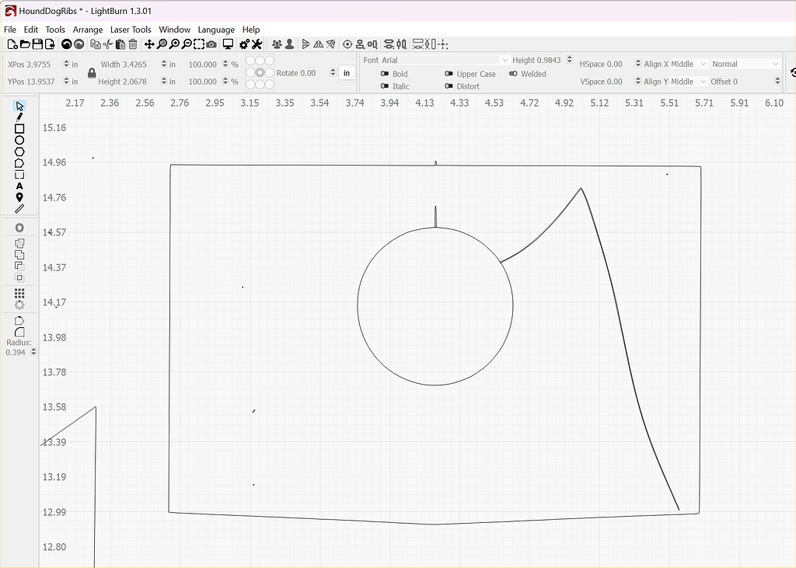Turn on the Welded text toggle
796x568 pixels.
[x=514, y=74]
